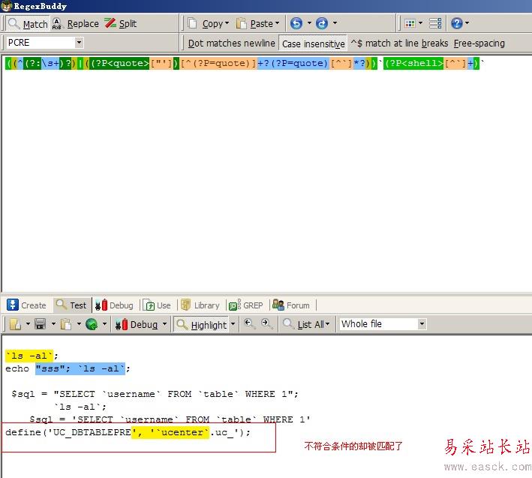This screenshot has width=532, height=478.
Task: Switch to the Use tab
Action: (157, 305)
